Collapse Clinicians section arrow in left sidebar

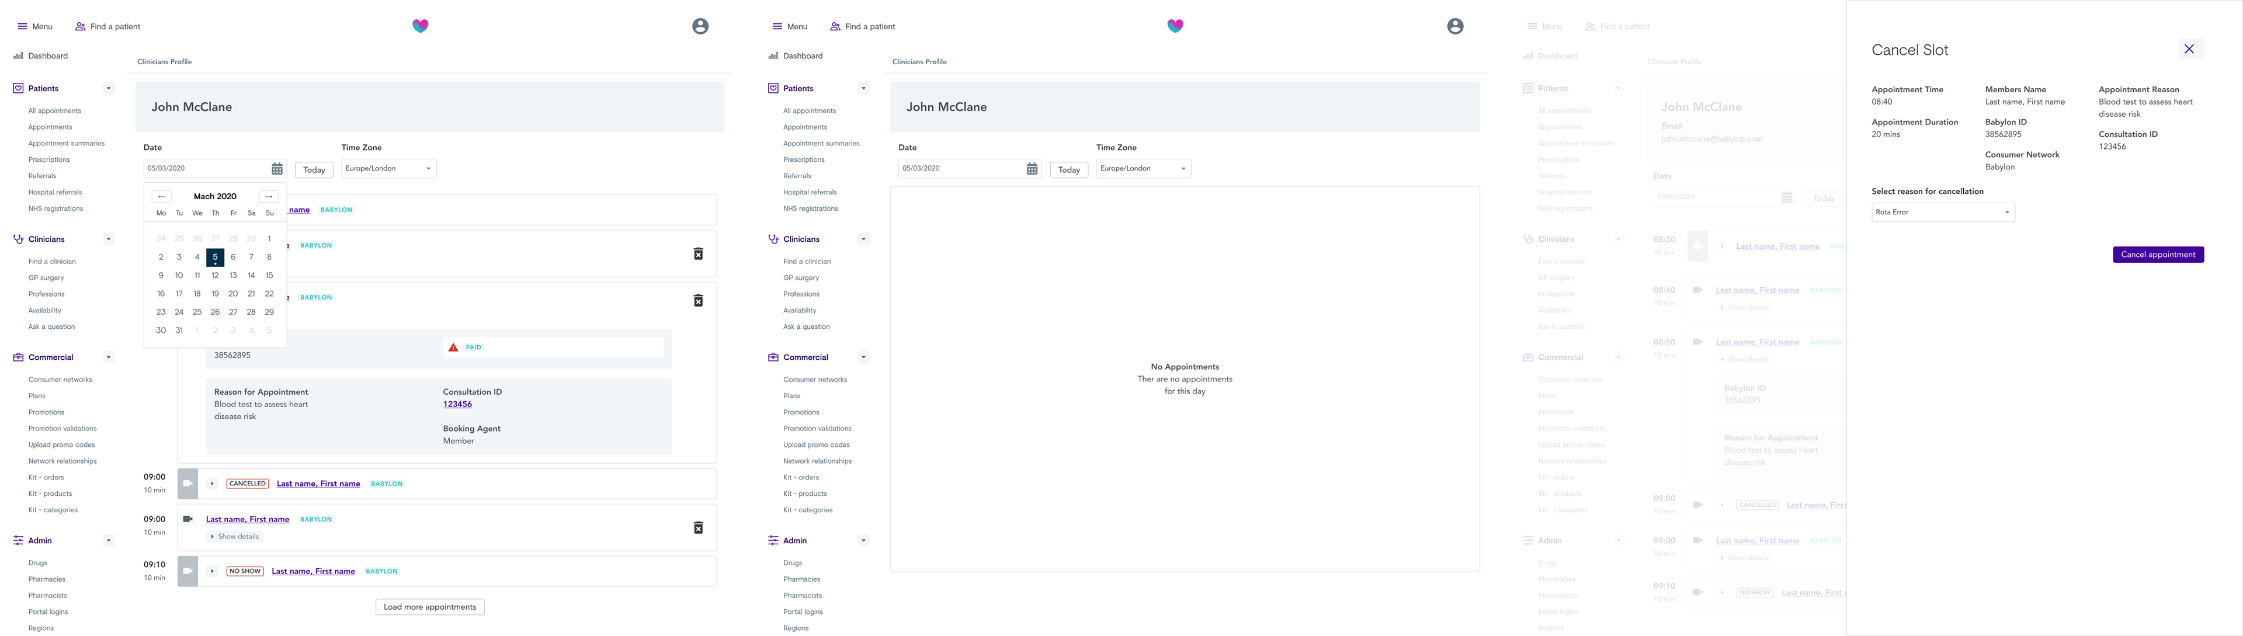click(109, 238)
